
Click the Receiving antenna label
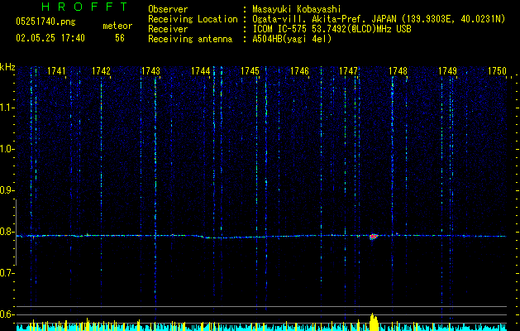click(190, 39)
